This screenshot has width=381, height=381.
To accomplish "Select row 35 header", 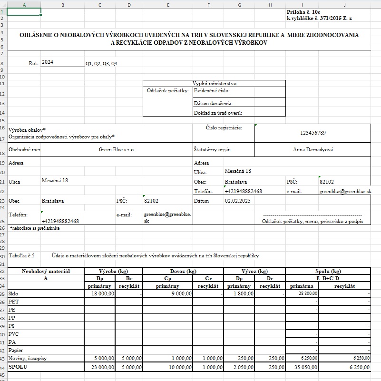I will point(3,294).
